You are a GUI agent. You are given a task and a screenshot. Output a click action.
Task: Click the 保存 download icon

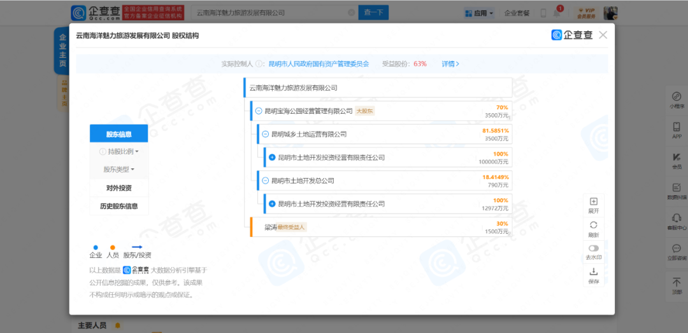tap(593, 272)
